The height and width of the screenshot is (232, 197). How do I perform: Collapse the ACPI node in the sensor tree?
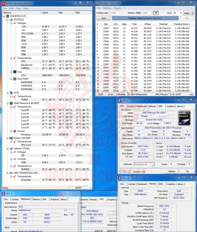[8, 93]
